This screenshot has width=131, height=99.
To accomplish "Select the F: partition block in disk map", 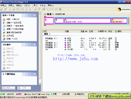I will (119, 21).
